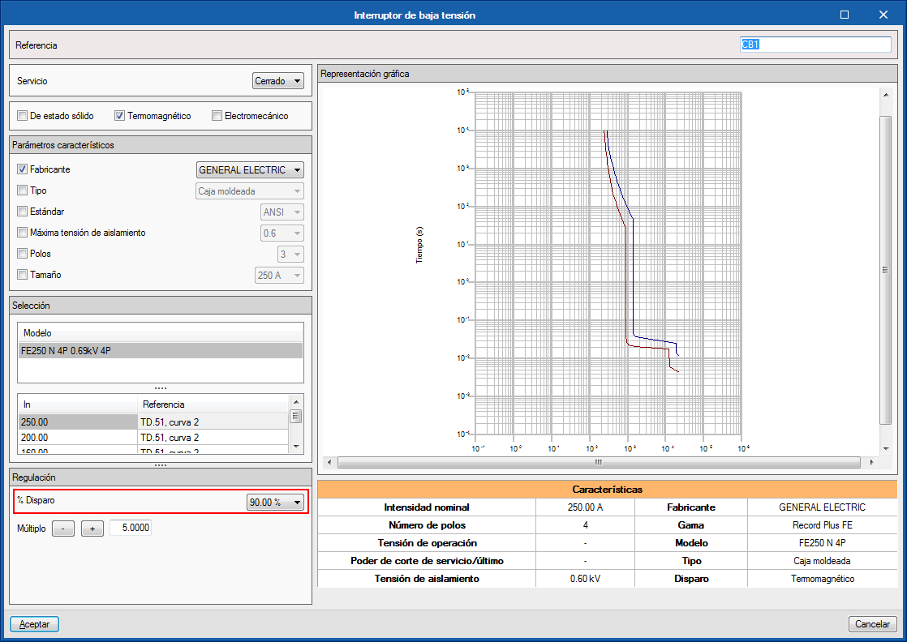Enable the Electromecánico checkbox
907x642 pixels.
pyautogui.click(x=217, y=116)
